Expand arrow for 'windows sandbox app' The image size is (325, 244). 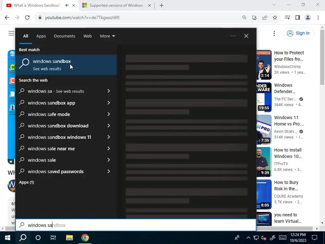pos(109,103)
